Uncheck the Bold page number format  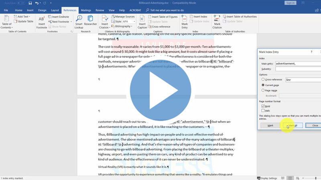click(263, 106)
